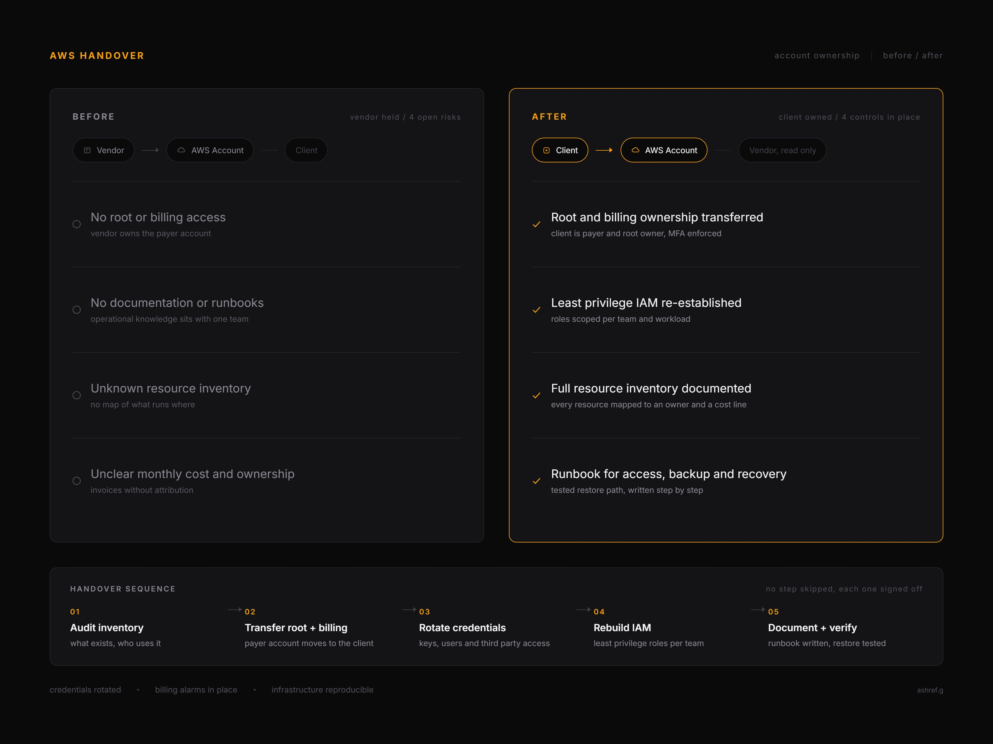
Task: Click 'Unknown resource inventory' heading
Action: click(171, 388)
